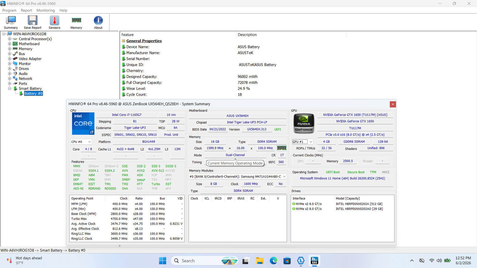477x268 pixels.
Task: Click the battery tray icon
Action: [447, 261]
